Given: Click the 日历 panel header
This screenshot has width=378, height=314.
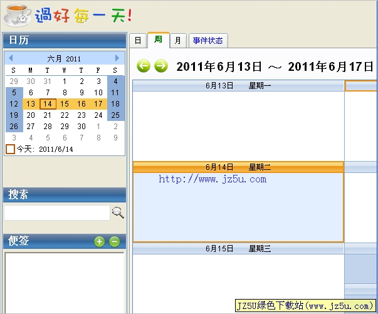Looking at the screenshot, I should pyautogui.click(x=65, y=40).
